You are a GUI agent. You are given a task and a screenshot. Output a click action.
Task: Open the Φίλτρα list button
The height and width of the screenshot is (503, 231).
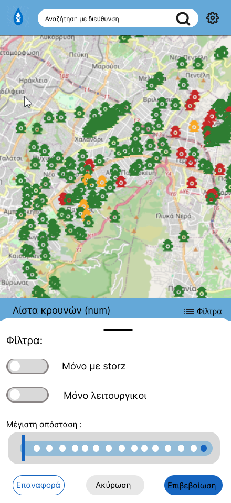[203, 311]
